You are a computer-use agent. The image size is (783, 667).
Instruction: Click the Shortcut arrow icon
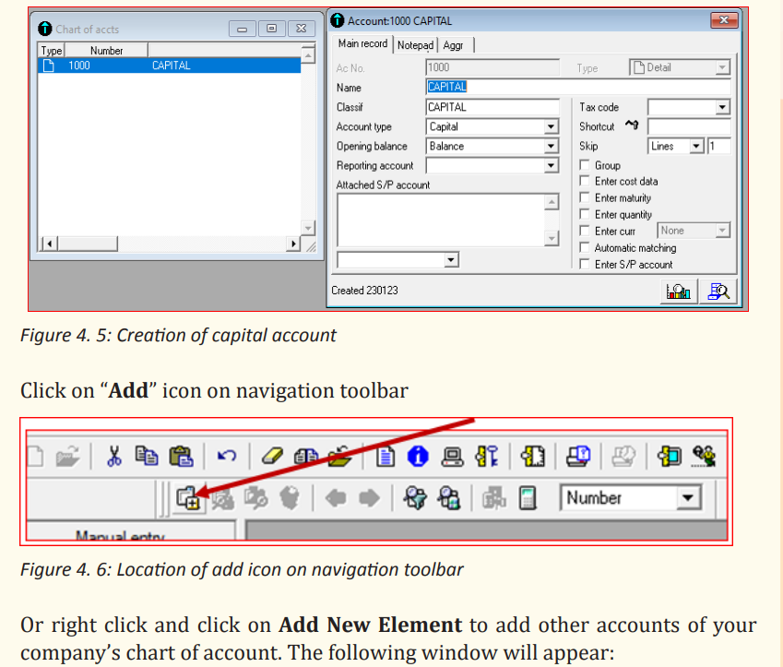click(632, 125)
